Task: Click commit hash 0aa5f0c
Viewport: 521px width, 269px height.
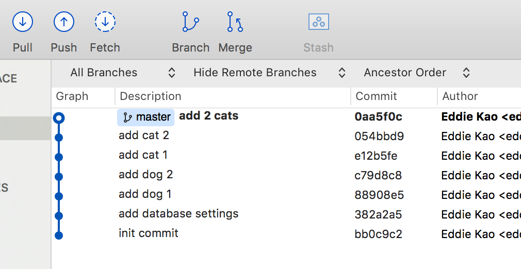Action: tap(379, 116)
